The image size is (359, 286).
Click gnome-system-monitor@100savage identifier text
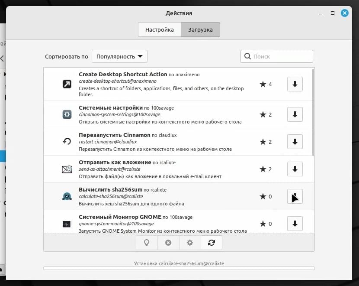116,224
